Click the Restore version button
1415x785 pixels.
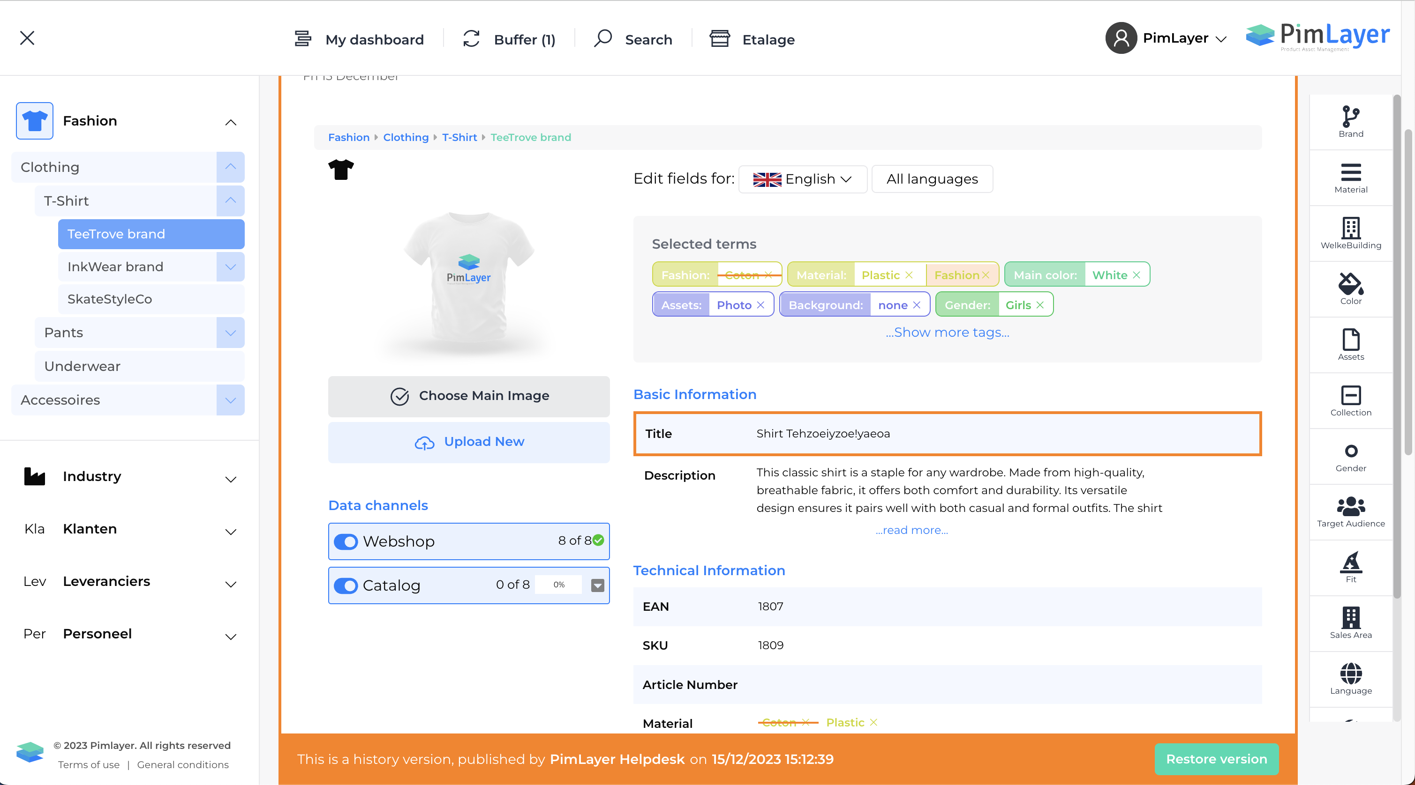coord(1216,759)
